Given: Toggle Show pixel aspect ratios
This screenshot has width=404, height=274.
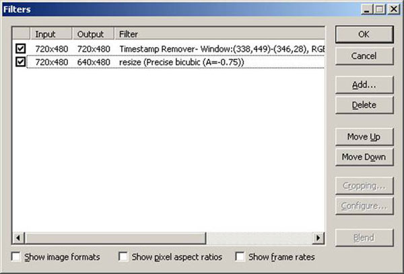Looking at the screenshot, I should coord(123,257).
